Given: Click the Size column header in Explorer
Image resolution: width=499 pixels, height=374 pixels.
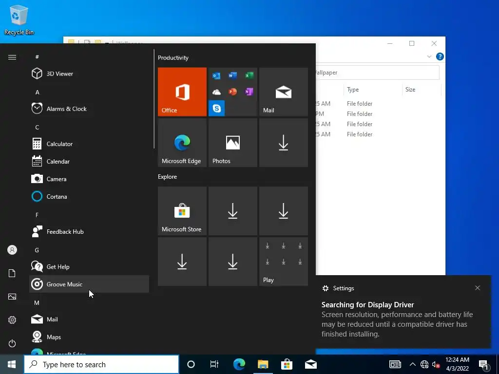Looking at the screenshot, I should point(422,90).
